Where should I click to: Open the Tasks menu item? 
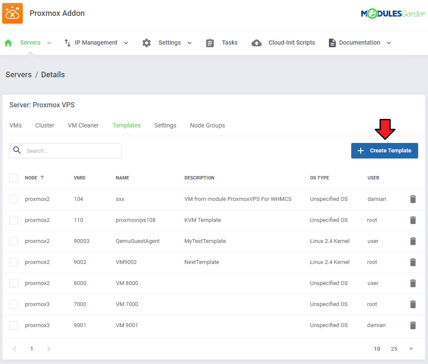pos(229,42)
